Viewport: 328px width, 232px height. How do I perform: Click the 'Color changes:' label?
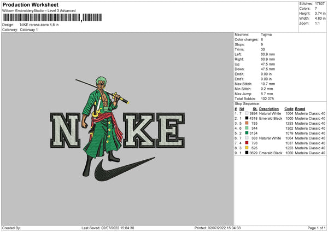point(247,39)
